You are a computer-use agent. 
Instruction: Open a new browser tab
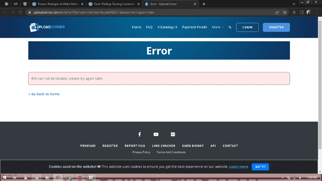click(x=204, y=4)
